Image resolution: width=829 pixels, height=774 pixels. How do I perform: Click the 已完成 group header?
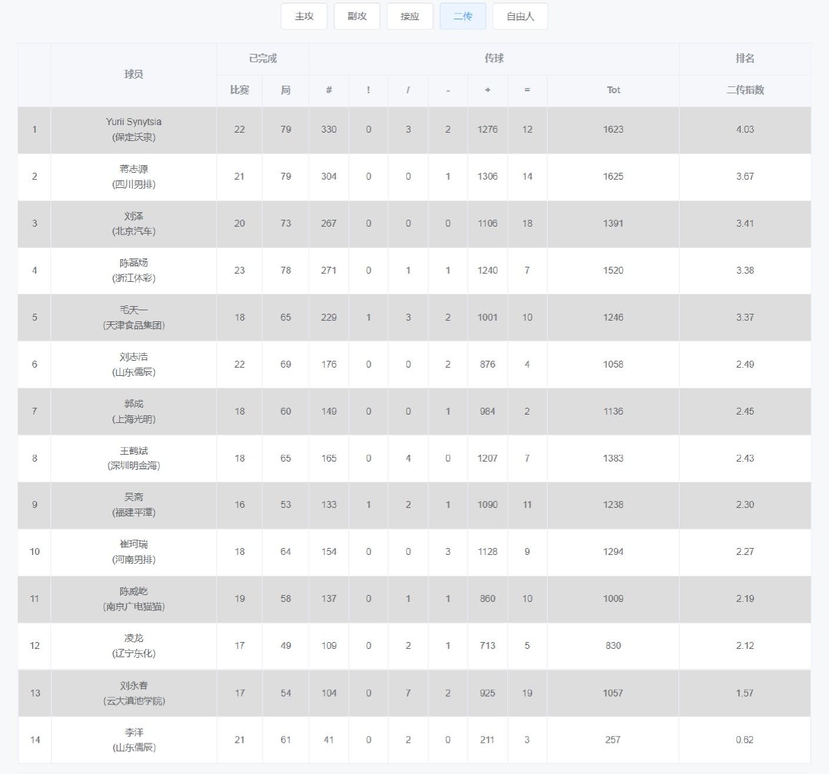pos(263,59)
